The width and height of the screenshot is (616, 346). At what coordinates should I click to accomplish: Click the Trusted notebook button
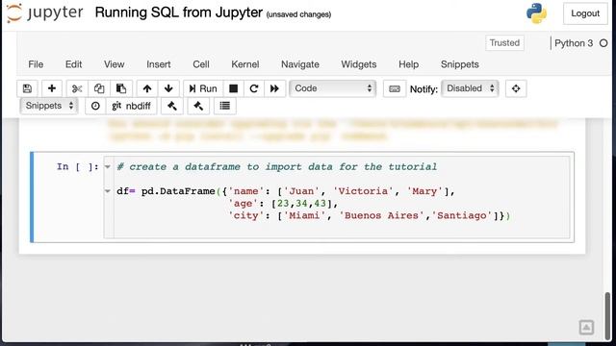(x=504, y=42)
